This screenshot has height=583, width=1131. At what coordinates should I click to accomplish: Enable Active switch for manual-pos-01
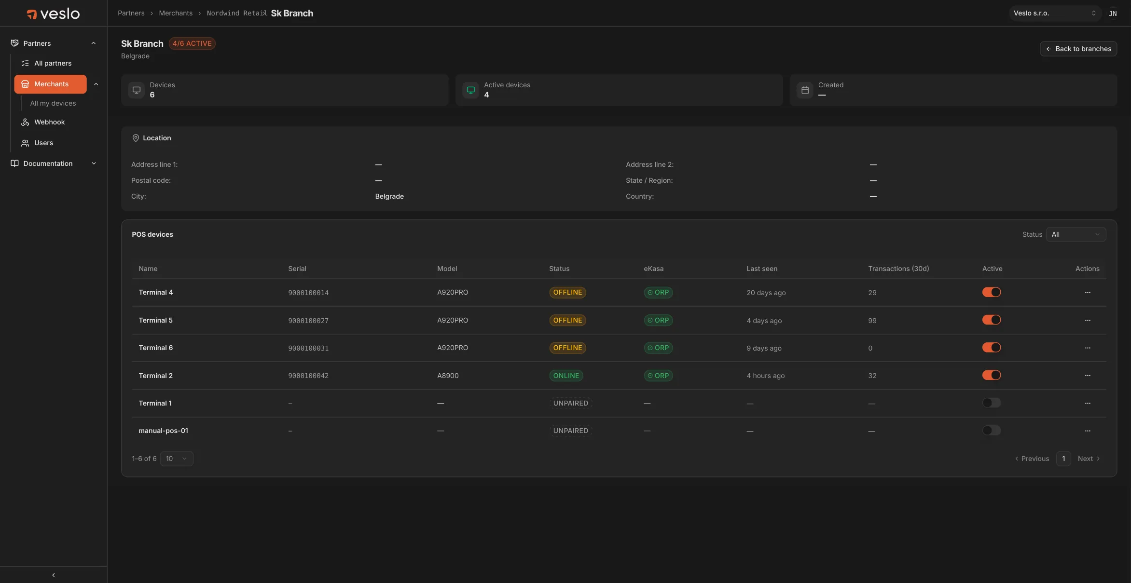[992, 430]
